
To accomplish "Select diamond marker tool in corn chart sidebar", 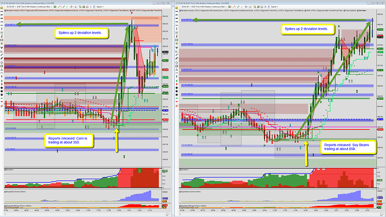I will point(2,88).
